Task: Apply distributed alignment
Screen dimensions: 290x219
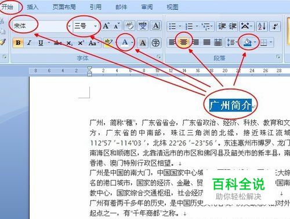Action: click(218, 42)
